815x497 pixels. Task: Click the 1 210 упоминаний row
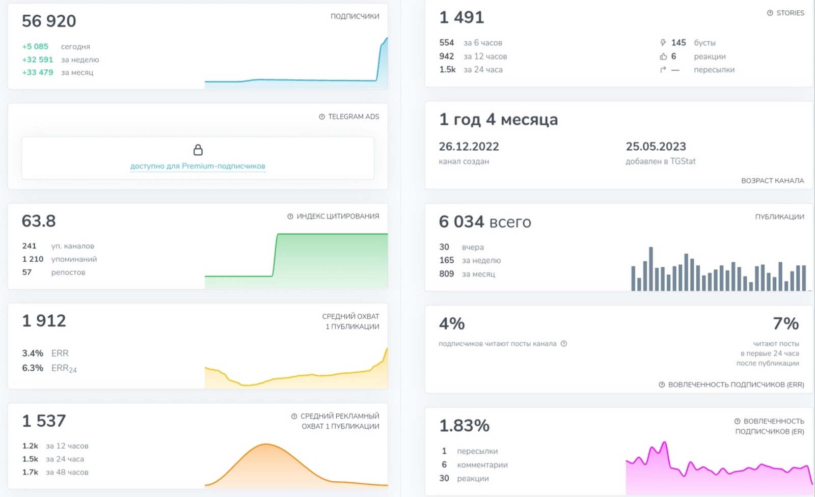[x=59, y=259]
